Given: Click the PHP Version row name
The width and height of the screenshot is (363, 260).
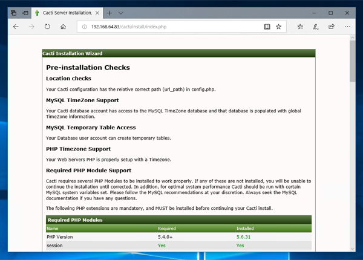Looking at the screenshot, I should [60, 237].
